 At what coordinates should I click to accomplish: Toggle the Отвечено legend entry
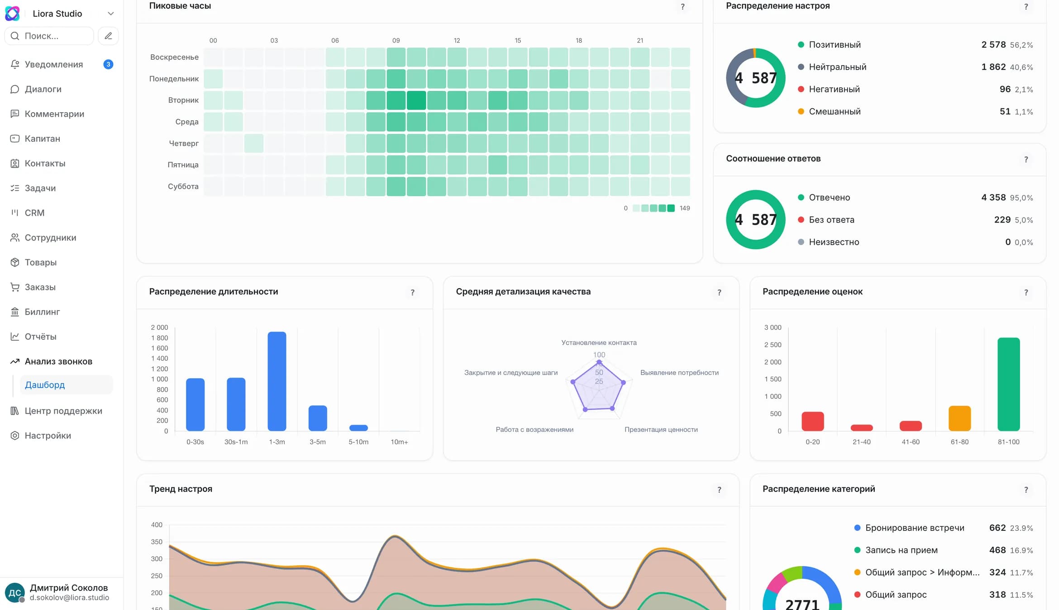915,198
